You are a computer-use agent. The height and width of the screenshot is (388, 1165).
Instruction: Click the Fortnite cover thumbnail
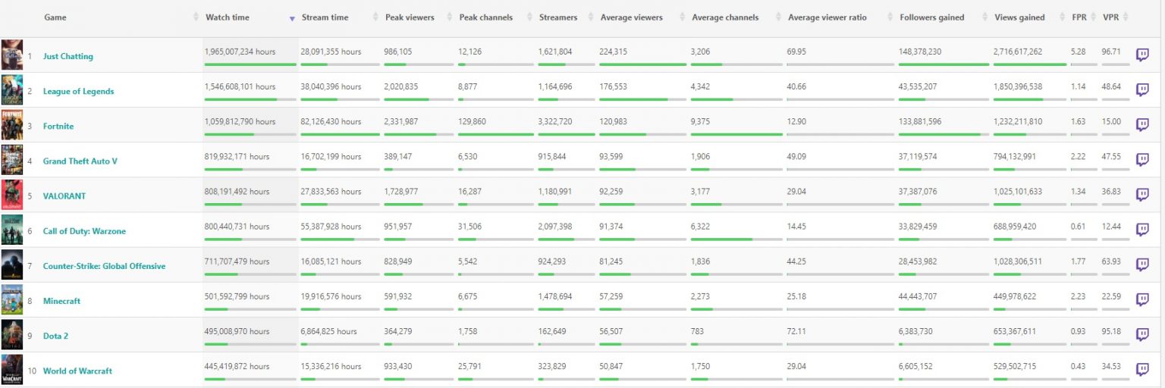(12, 125)
